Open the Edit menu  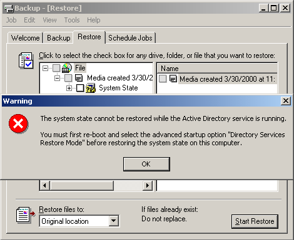click(29, 20)
